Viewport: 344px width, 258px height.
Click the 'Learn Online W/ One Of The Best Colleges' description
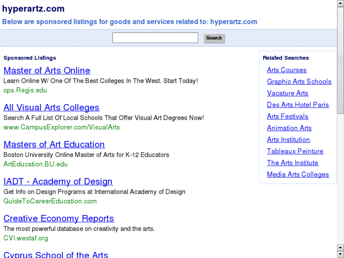click(x=100, y=81)
